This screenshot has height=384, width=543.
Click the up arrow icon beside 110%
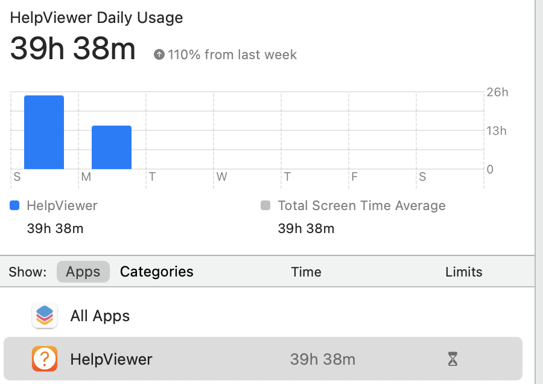pyautogui.click(x=159, y=55)
